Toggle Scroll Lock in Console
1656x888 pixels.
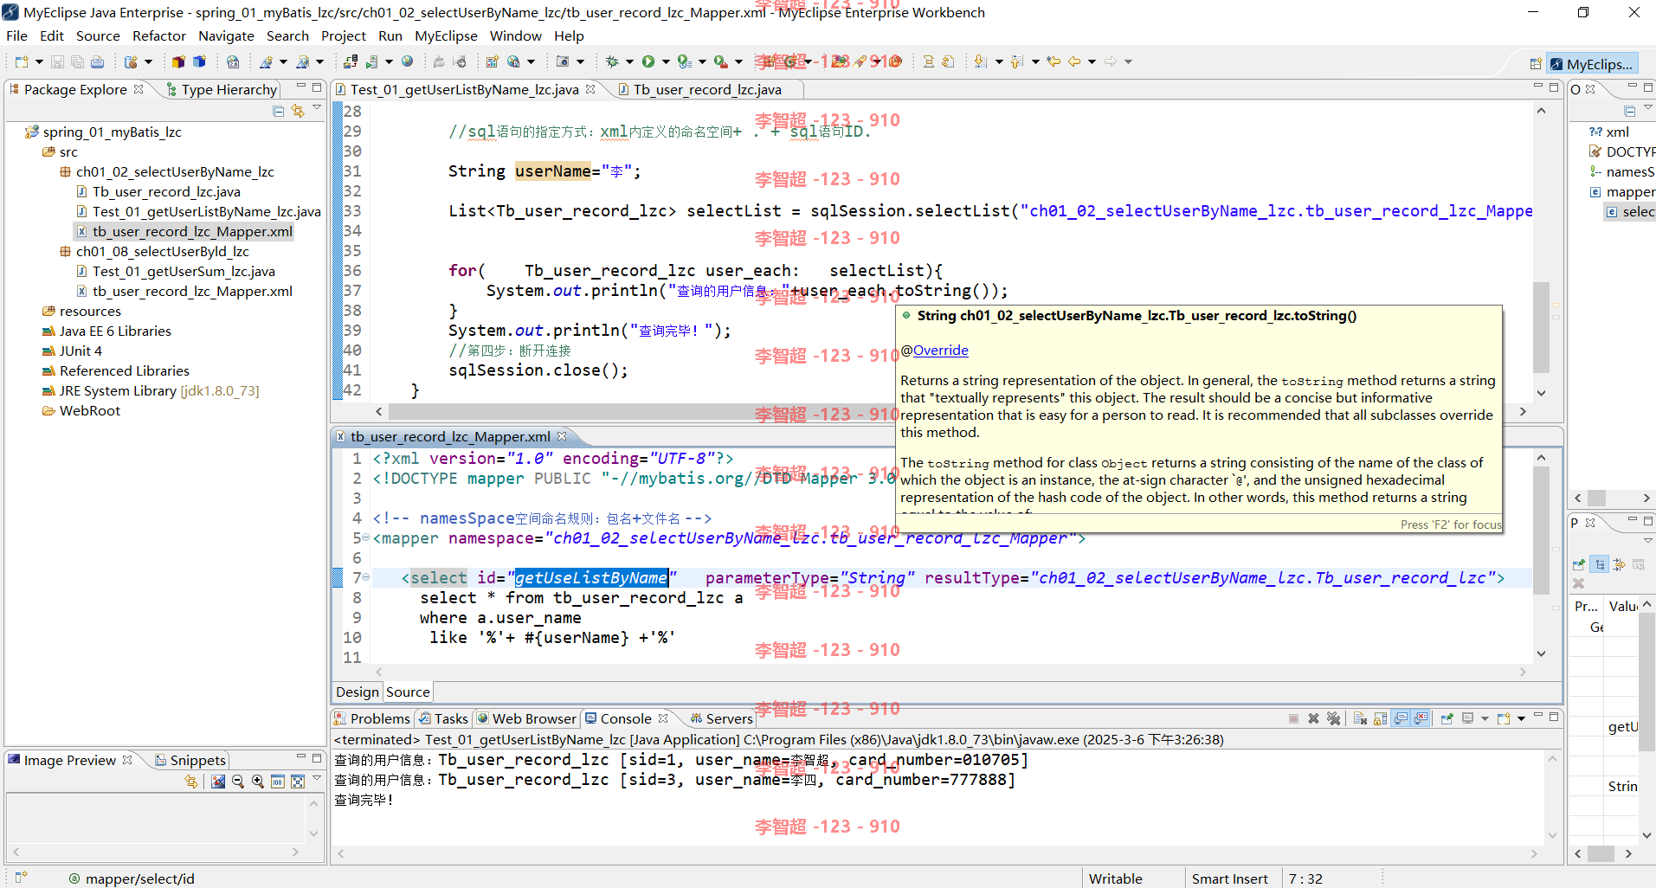(1380, 718)
